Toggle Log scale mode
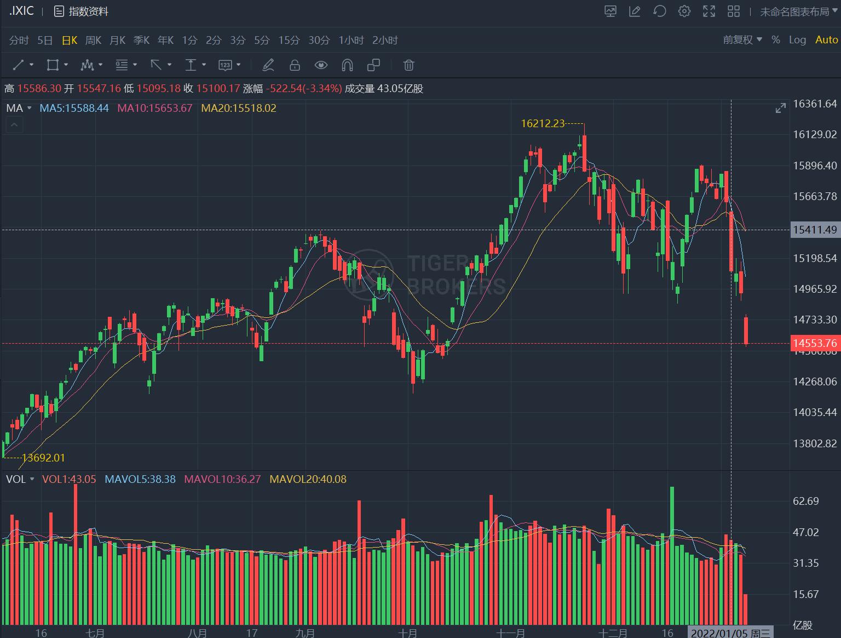 click(x=797, y=40)
